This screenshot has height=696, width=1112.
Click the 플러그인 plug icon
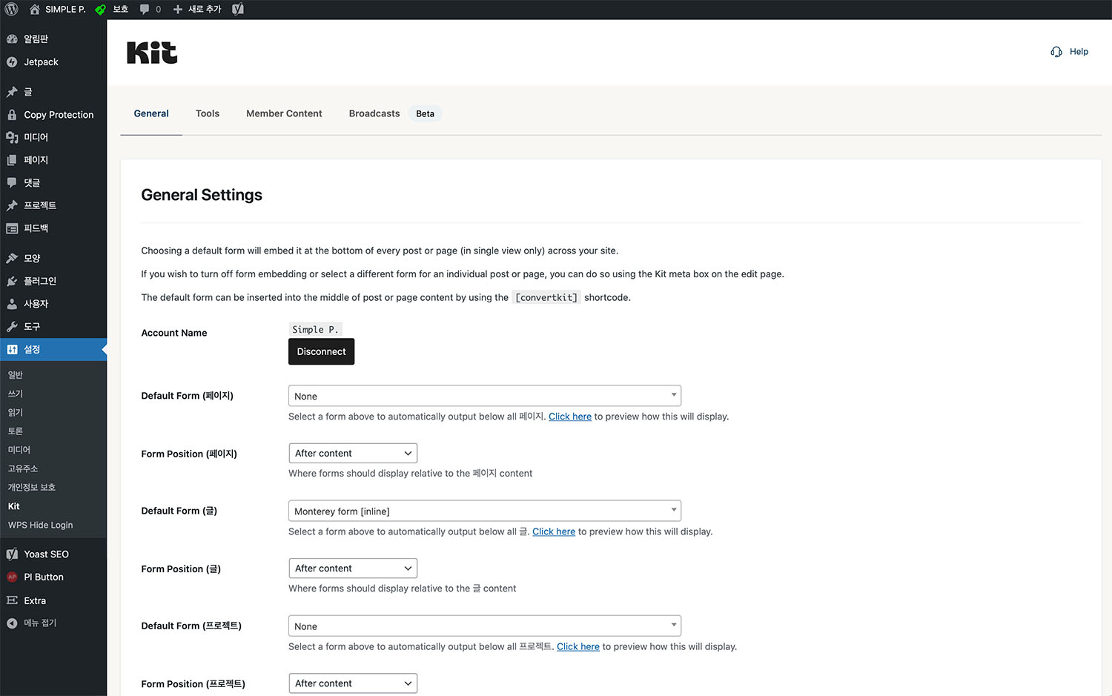click(x=12, y=281)
